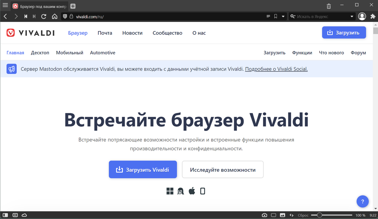Image resolution: width=378 pixels, height=219 pixels.
Task: Click the Загрузить Vivaldi button
Action: [x=143, y=170]
